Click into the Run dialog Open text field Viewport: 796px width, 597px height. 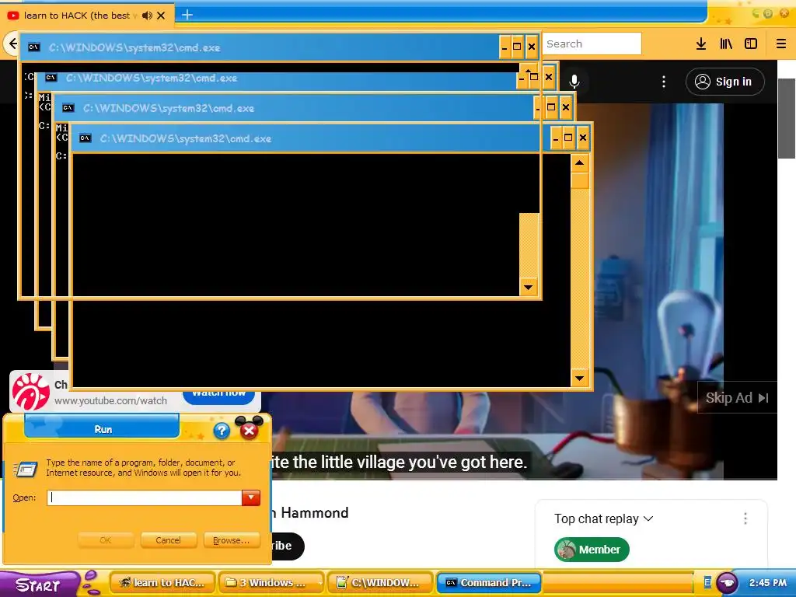[145, 497]
